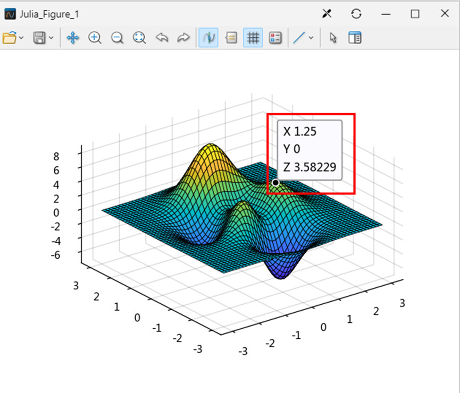Image resolution: width=460 pixels, height=393 pixels.
Task: Click the data tip showing Z 3.58229
Action: click(x=310, y=150)
